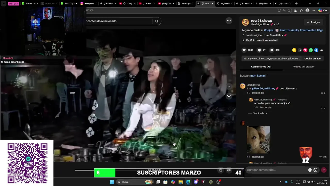
Task: Open the CapCut Una edición más fácil link
Action: (x=260, y=40)
